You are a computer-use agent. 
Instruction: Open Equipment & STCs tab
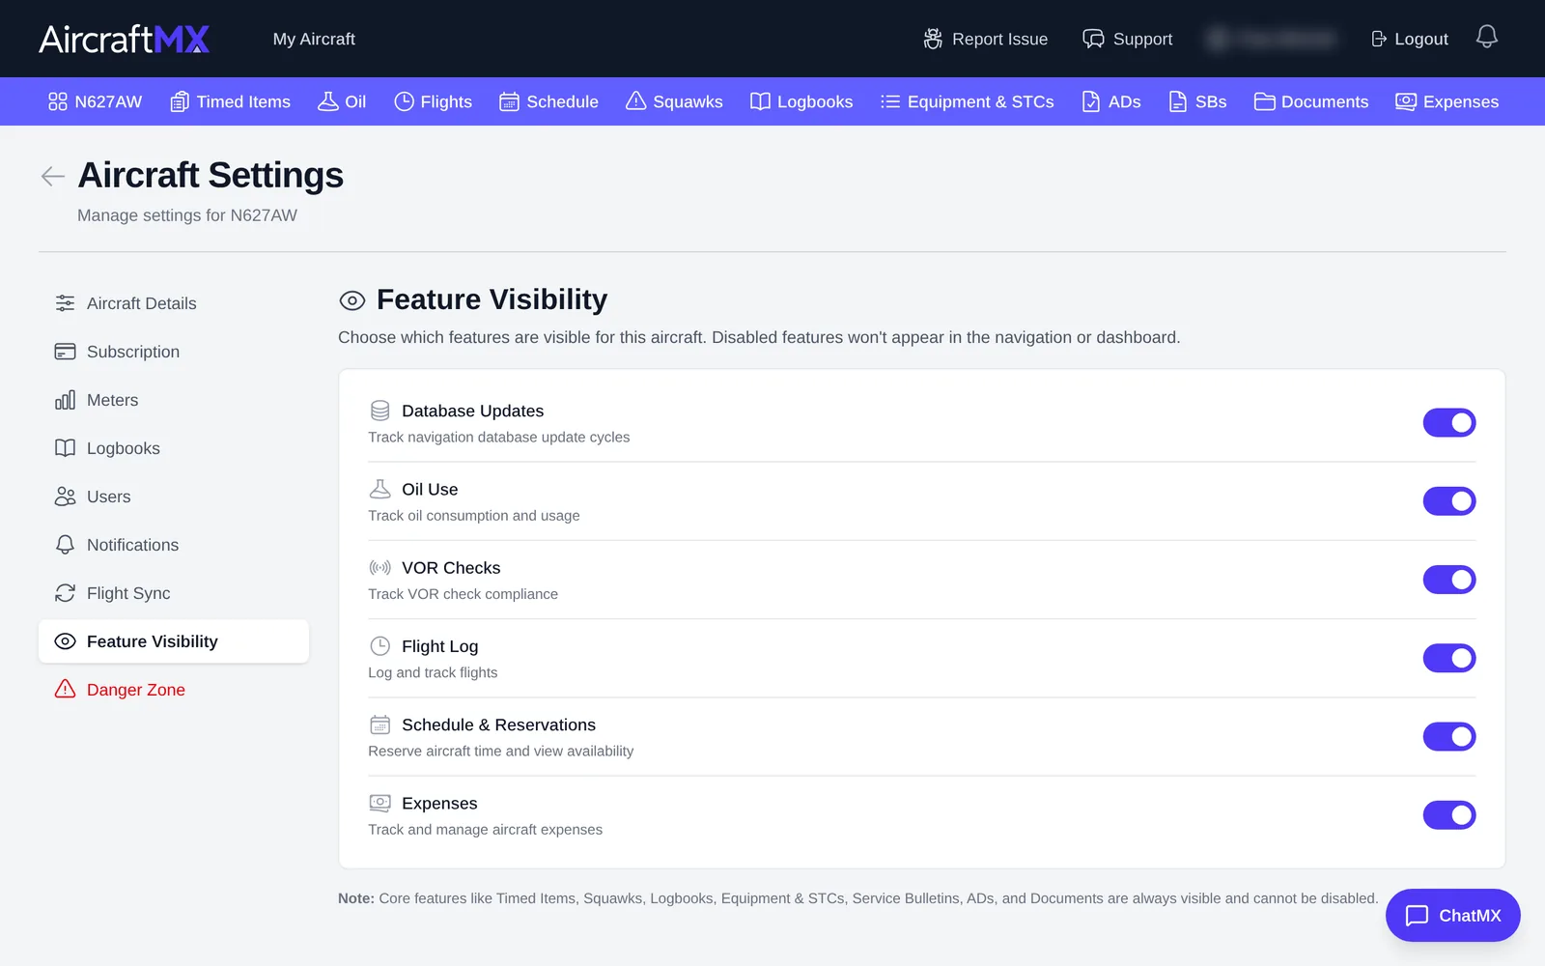point(967,101)
